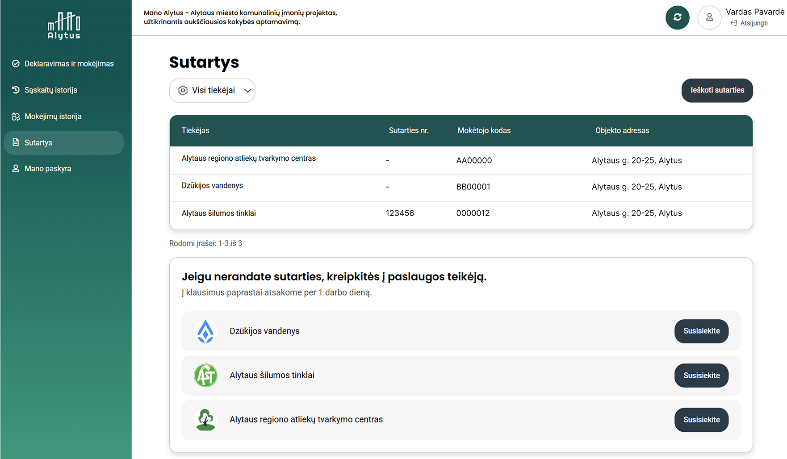Open the user profile avatar icon

tap(709, 17)
